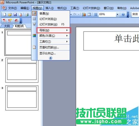Screen dimensions: 139x126
Task: Click slide sorter icon in menu
Action: 34,19
